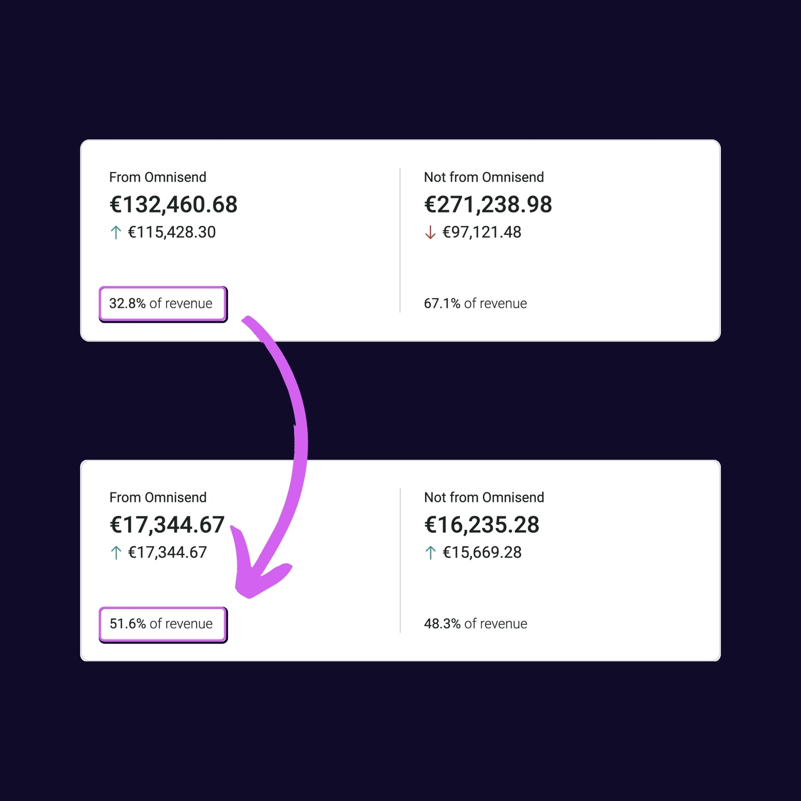This screenshot has width=801, height=801.
Task: Select the highlighted 32.8% of revenue box
Action: [x=162, y=304]
